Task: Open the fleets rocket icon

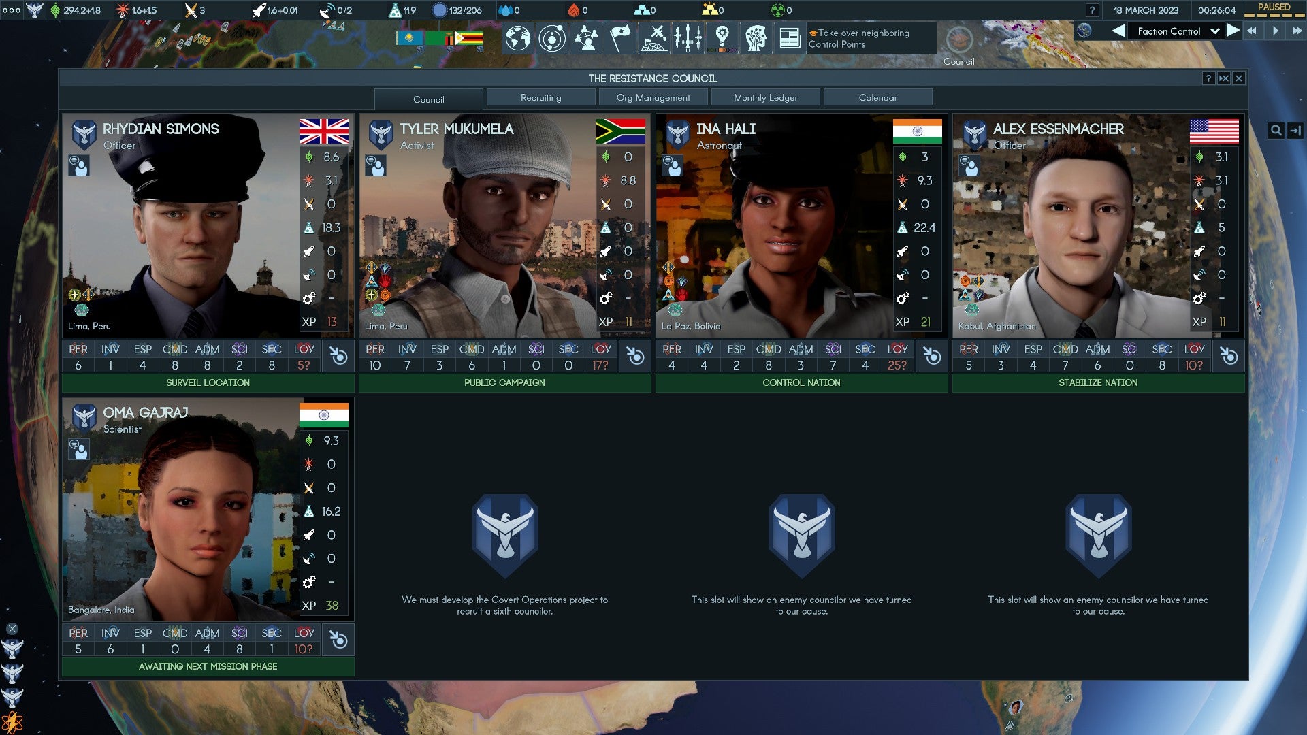Action: [690, 39]
